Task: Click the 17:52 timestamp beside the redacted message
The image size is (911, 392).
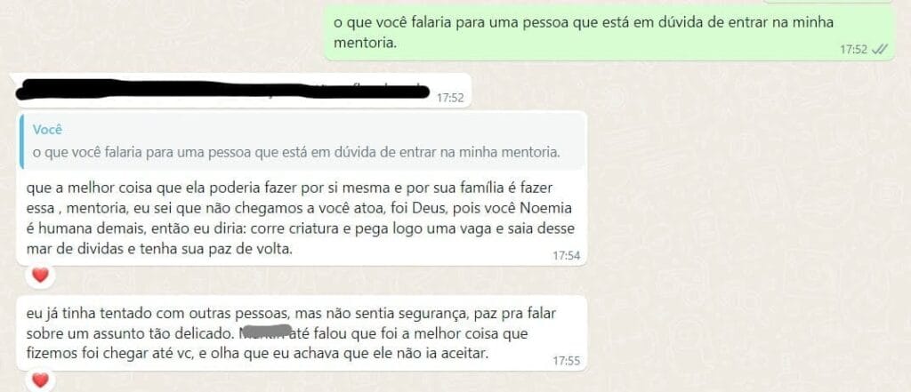Action: click(x=450, y=98)
